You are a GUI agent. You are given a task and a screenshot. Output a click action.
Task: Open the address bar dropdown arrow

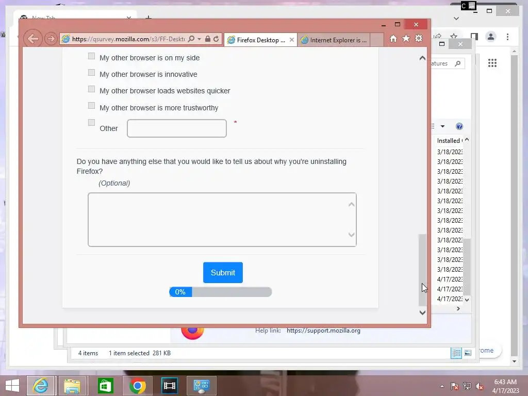coord(200,39)
